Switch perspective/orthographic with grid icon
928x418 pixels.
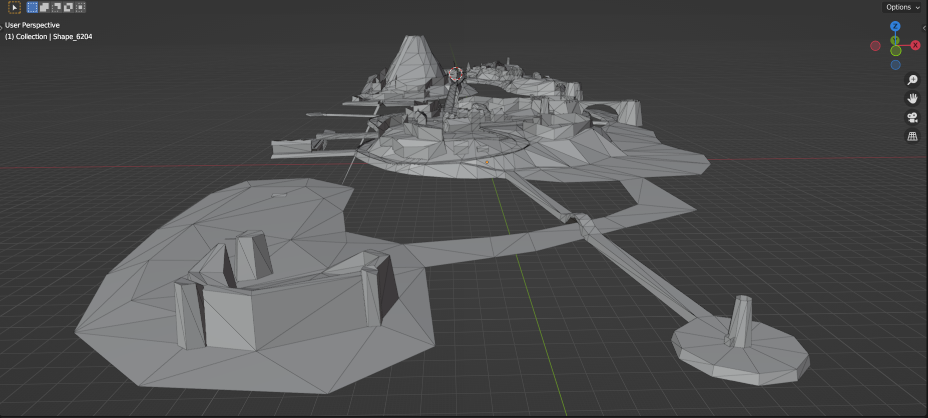coord(912,136)
